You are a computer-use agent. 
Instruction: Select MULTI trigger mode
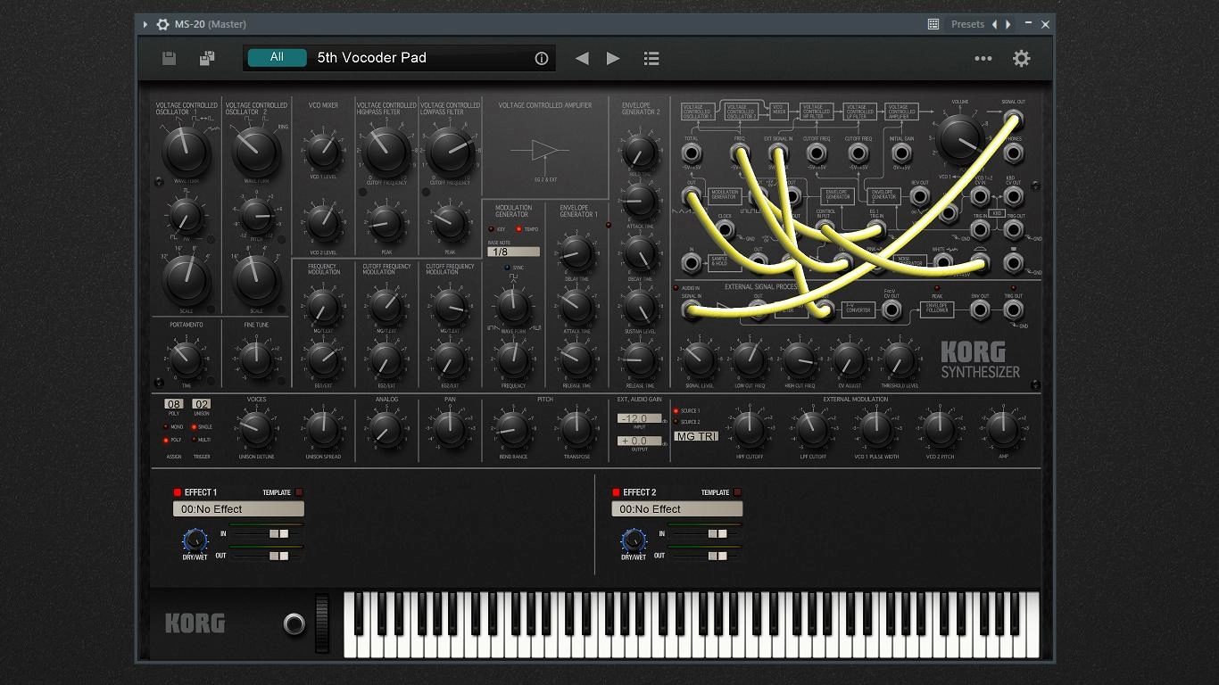click(194, 440)
